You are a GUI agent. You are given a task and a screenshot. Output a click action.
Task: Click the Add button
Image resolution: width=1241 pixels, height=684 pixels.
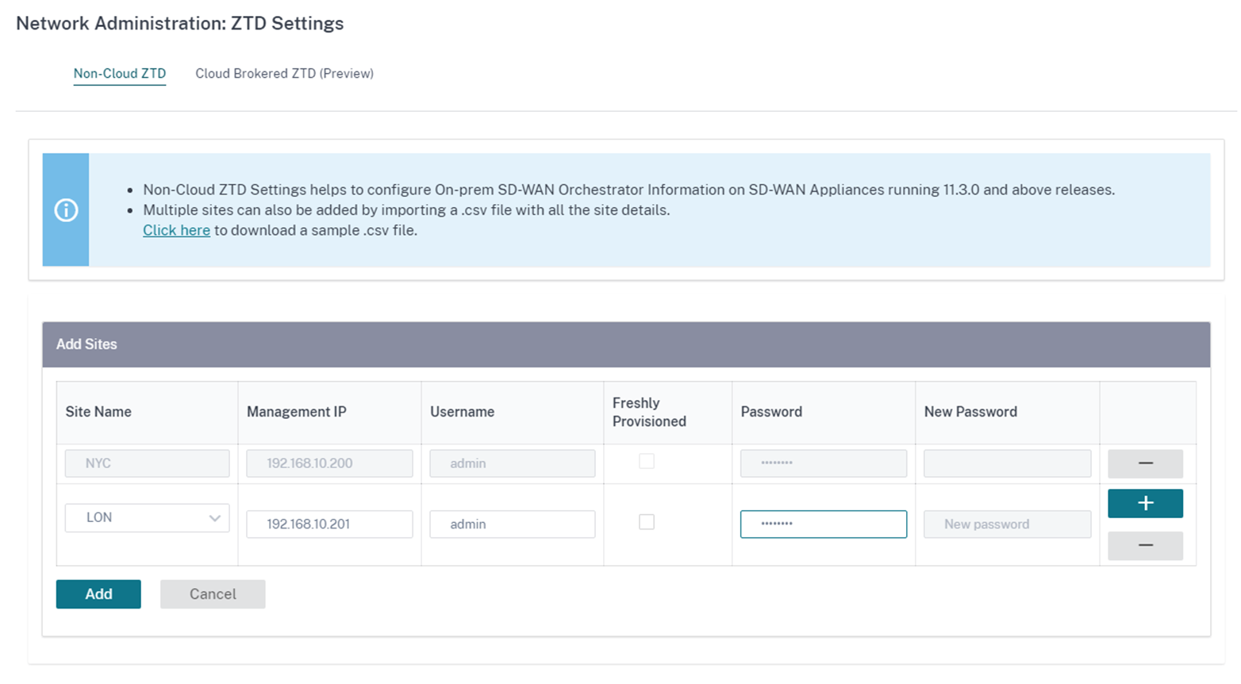click(x=98, y=594)
